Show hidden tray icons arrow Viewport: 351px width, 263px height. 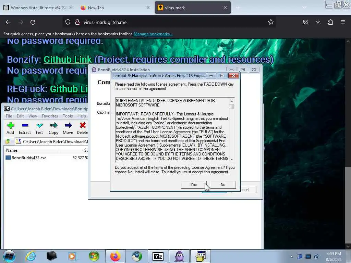pyautogui.click(x=291, y=256)
